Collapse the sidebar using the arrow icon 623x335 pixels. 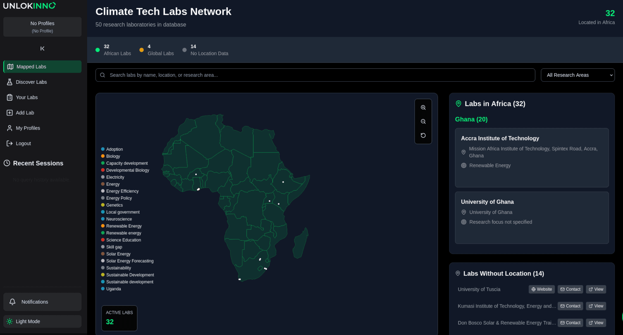click(42, 49)
